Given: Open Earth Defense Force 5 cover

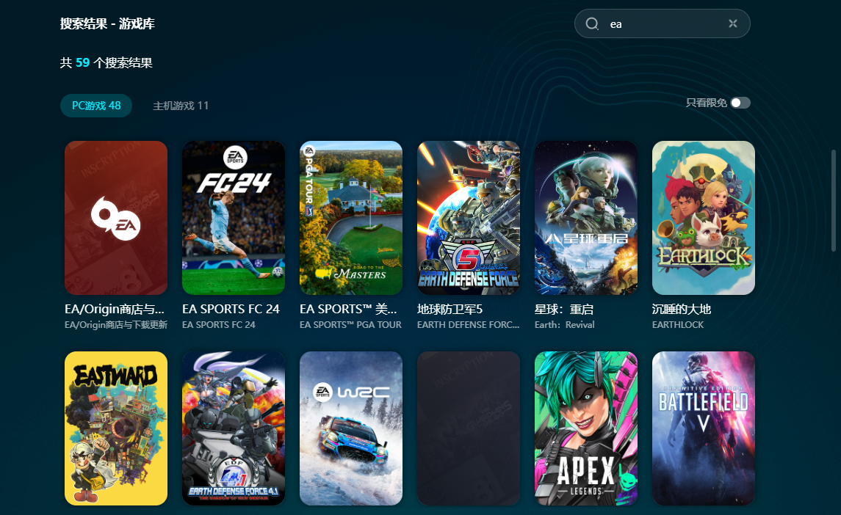Looking at the screenshot, I should [469, 218].
